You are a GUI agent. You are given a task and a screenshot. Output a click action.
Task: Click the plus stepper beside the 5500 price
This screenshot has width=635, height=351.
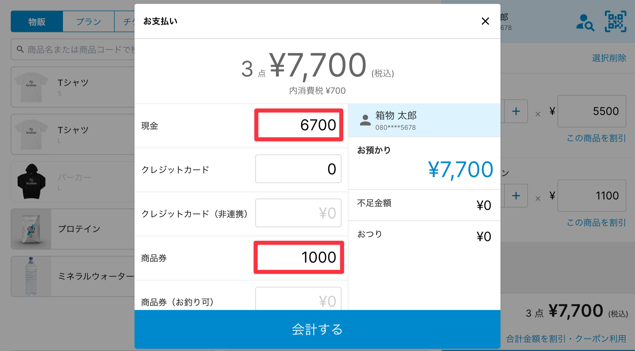[x=516, y=111]
